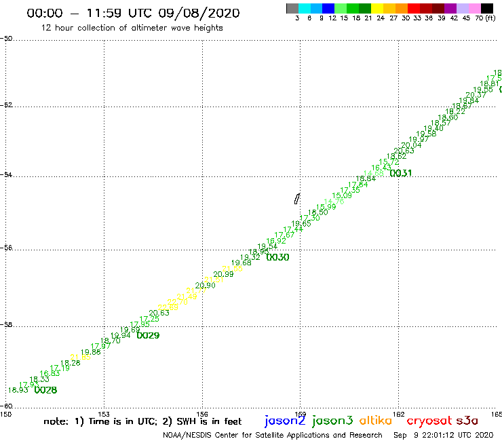The height and width of the screenshot is (441, 502).
Task: Click the 0030 time marker on the track
Action: (277, 257)
